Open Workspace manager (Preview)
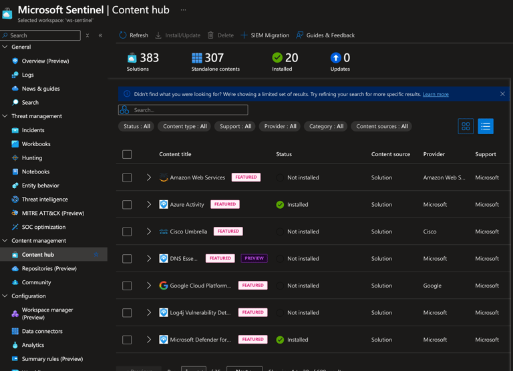 click(x=47, y=314)
